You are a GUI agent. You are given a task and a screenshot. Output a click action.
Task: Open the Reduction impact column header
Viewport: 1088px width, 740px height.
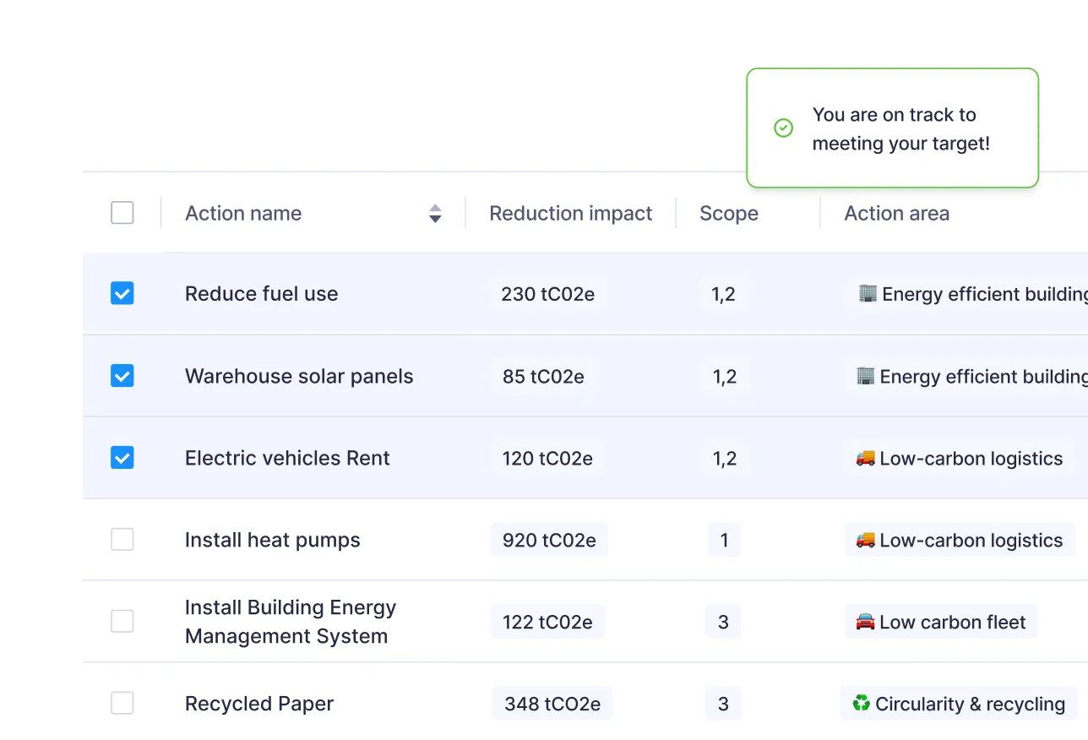tap(570, 213)
